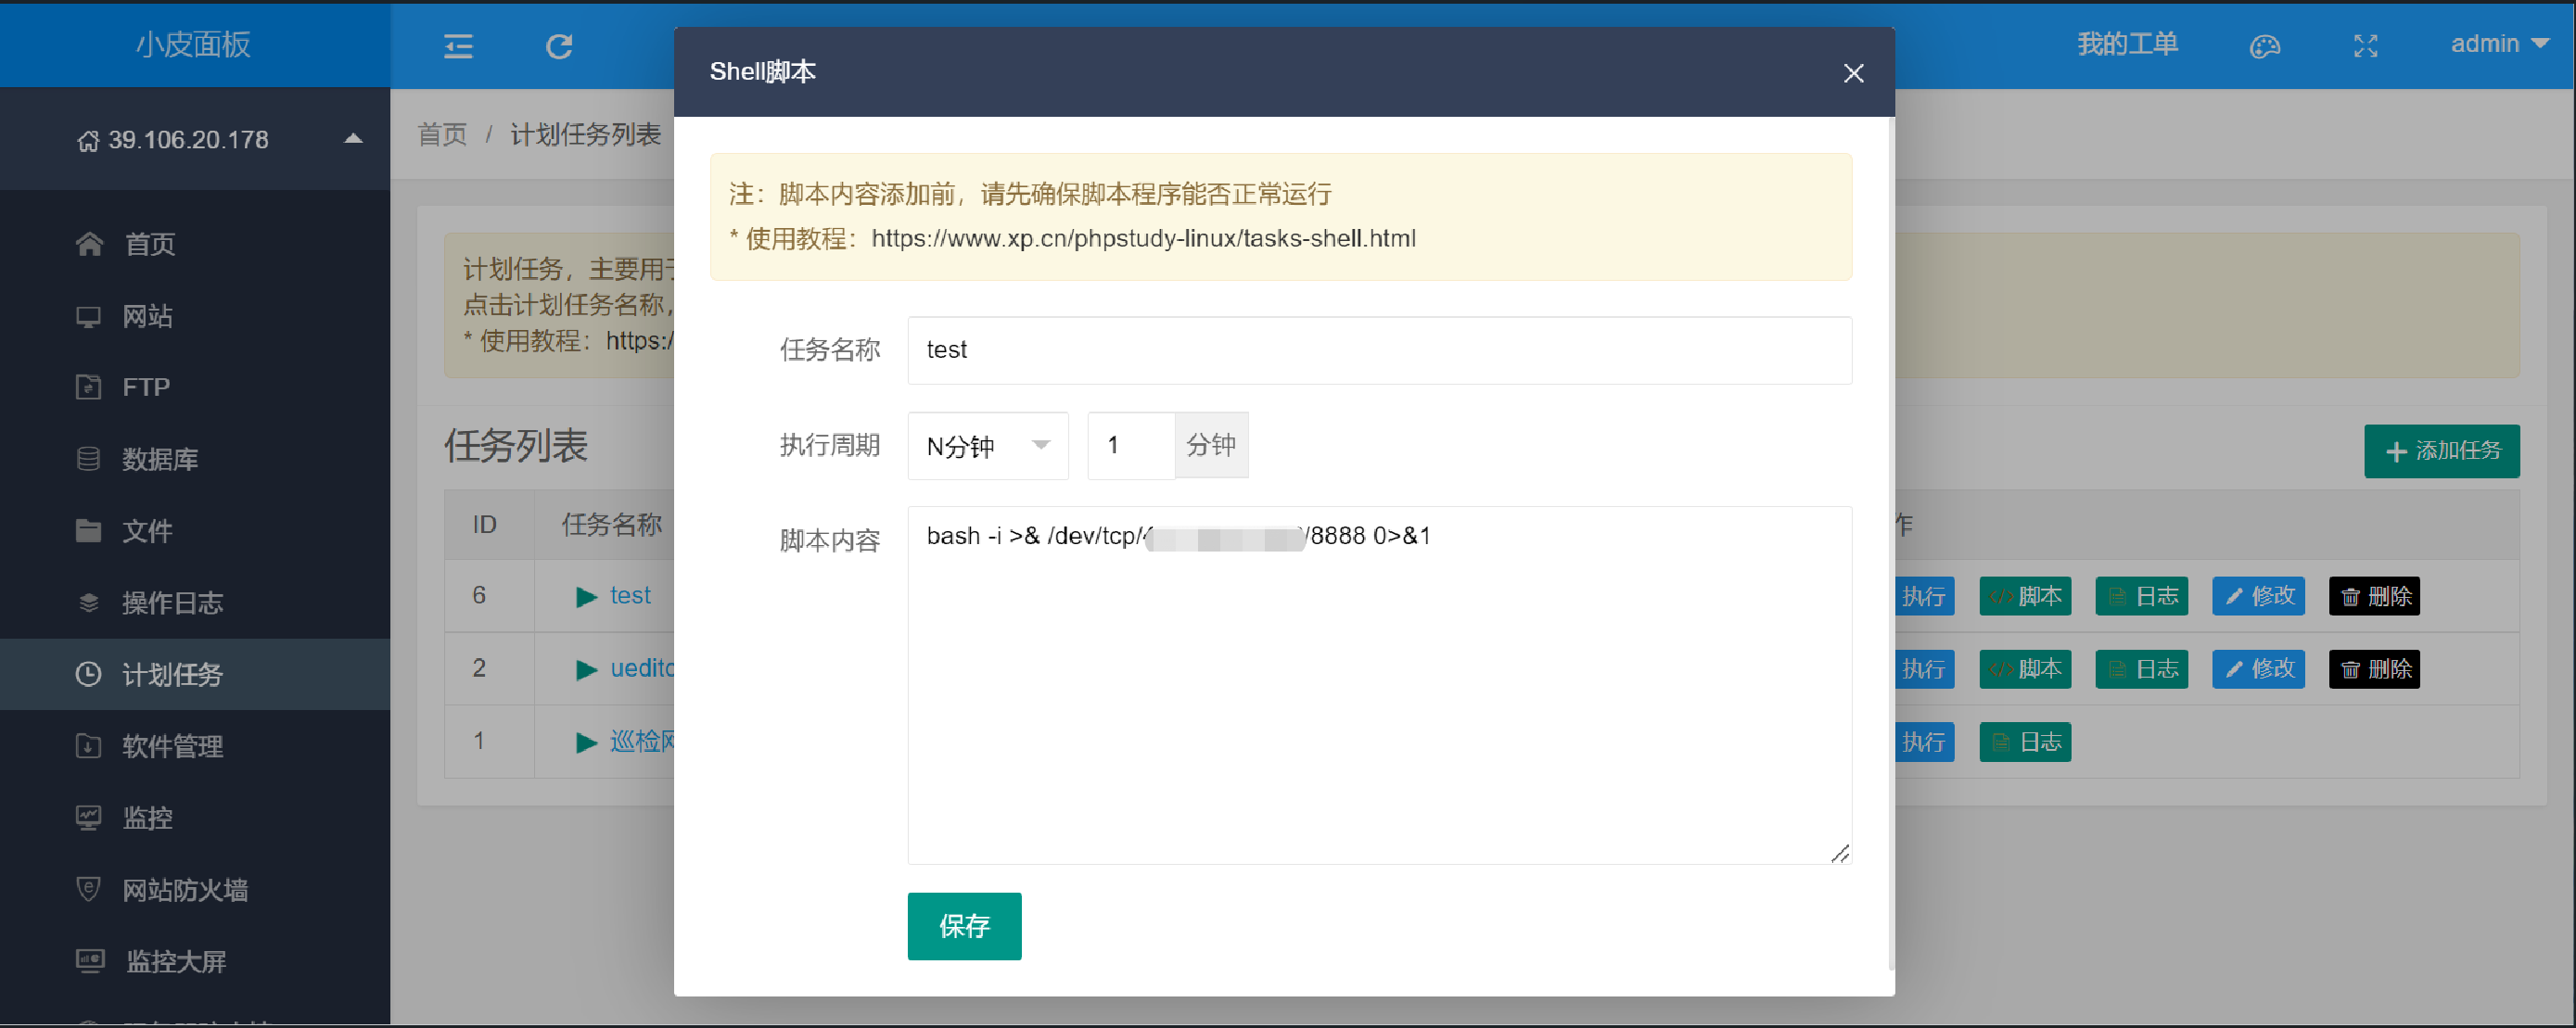Click the run arrow beside test task
Viewport: 2576px width, 1028px height.
coord(586,597)
